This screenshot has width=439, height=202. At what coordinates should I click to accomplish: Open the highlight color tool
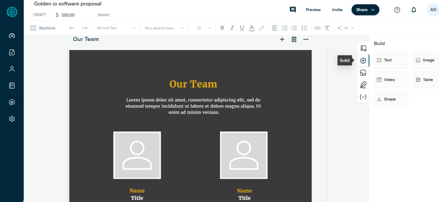262,28
